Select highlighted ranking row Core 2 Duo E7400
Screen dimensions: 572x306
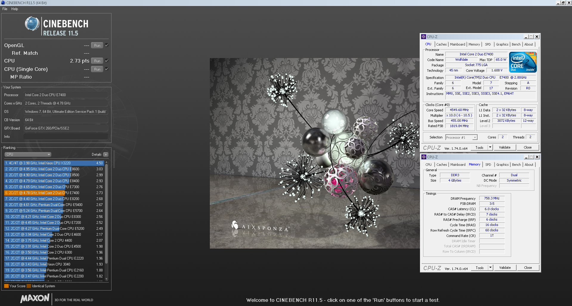point(54,193)
